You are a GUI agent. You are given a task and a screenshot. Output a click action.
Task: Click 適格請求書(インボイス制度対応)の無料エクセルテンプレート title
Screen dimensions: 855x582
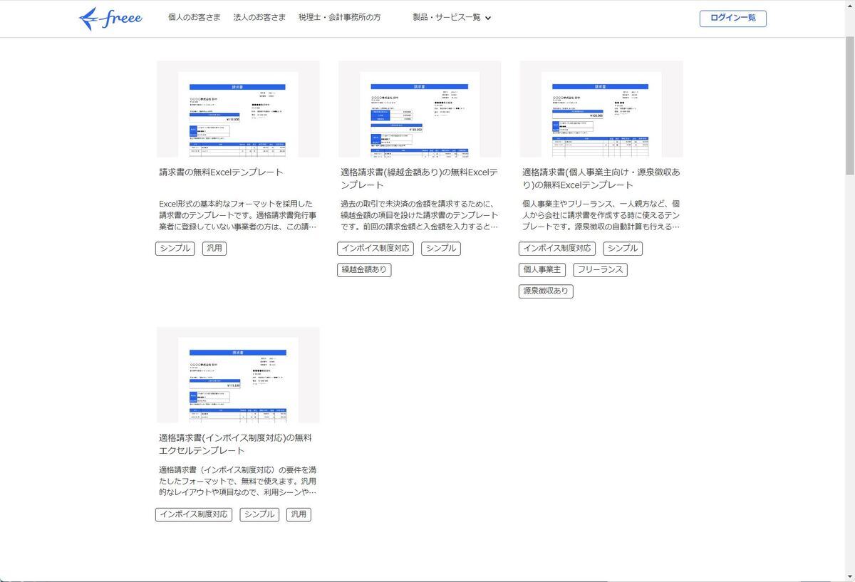coord(235,444)
